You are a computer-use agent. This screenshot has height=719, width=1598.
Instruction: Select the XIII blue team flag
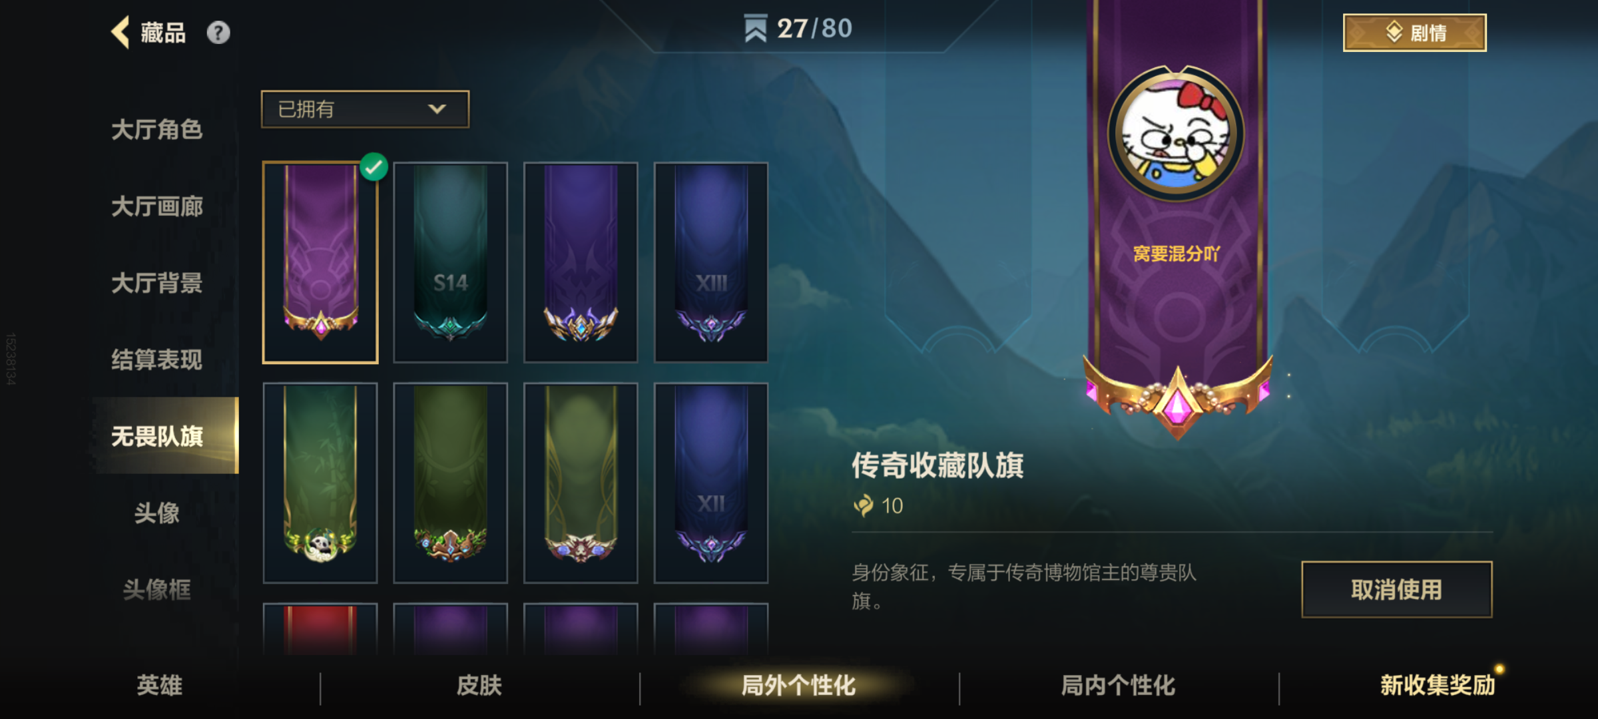pyautogui.click(x=711, y=262)
